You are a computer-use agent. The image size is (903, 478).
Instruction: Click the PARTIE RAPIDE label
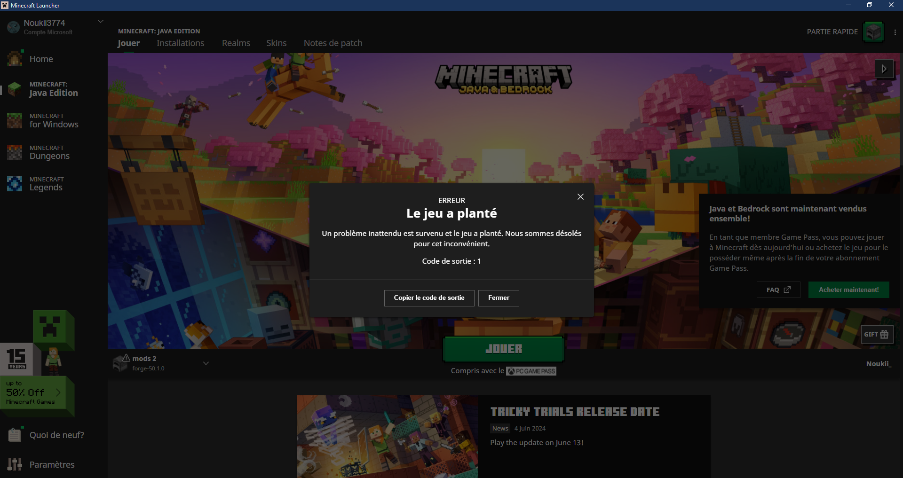[x=832, y=32]
